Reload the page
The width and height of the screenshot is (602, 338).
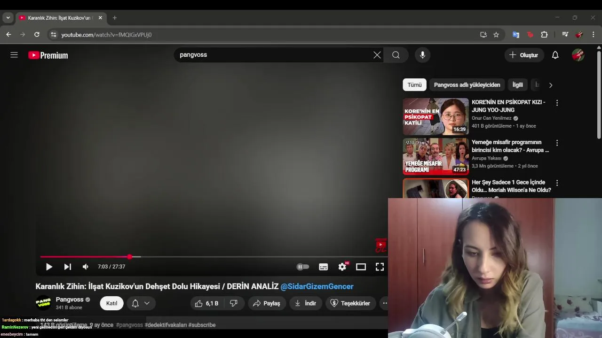37,34
